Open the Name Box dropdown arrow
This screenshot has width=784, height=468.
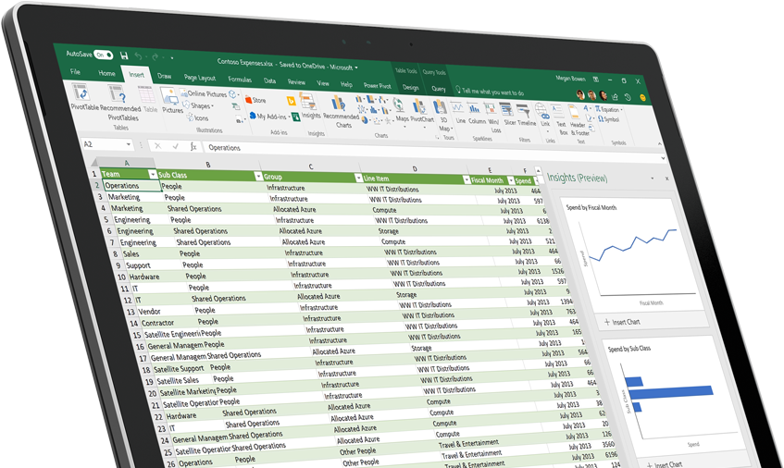[128, 145]
